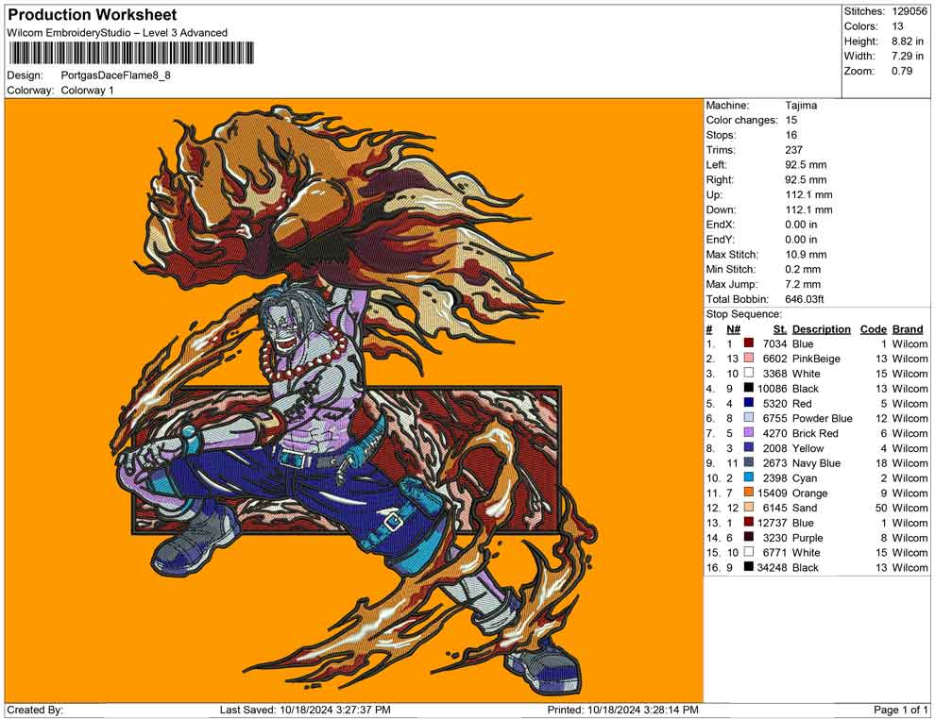Click the Colorway 1 value
The image size is (935, 719).
click(87, 90)
